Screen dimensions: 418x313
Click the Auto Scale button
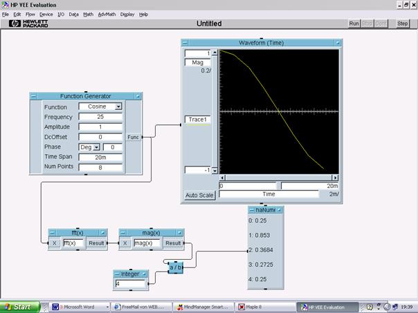click(x=199, y=195)
